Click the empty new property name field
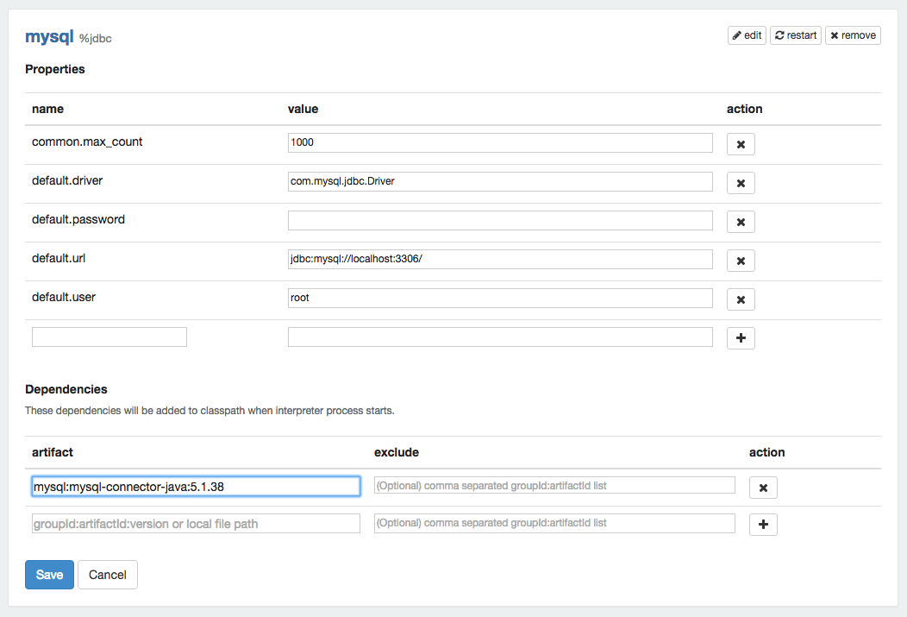The width and height of the screenshot is (907, 617). tap(109, 337)
